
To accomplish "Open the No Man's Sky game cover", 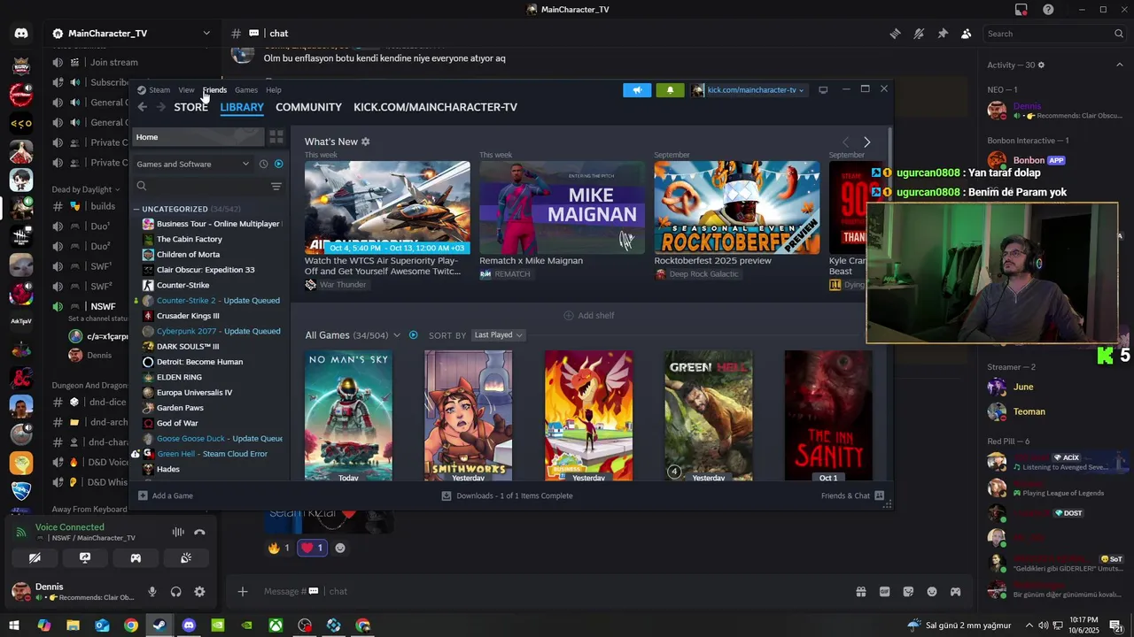I will pyautogui.click(x=348, y=416).
